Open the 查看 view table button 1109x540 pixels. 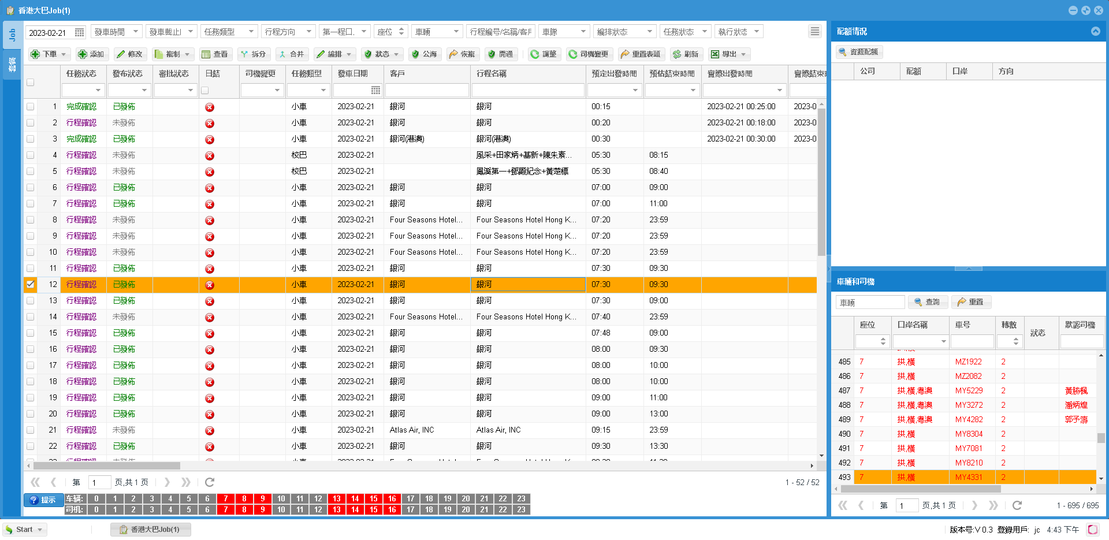coord(214,54)
